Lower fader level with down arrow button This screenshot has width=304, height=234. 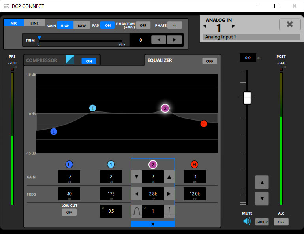[x=262, y=198]
